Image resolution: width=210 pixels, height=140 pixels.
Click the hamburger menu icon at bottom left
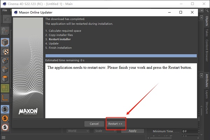point(3,138)
